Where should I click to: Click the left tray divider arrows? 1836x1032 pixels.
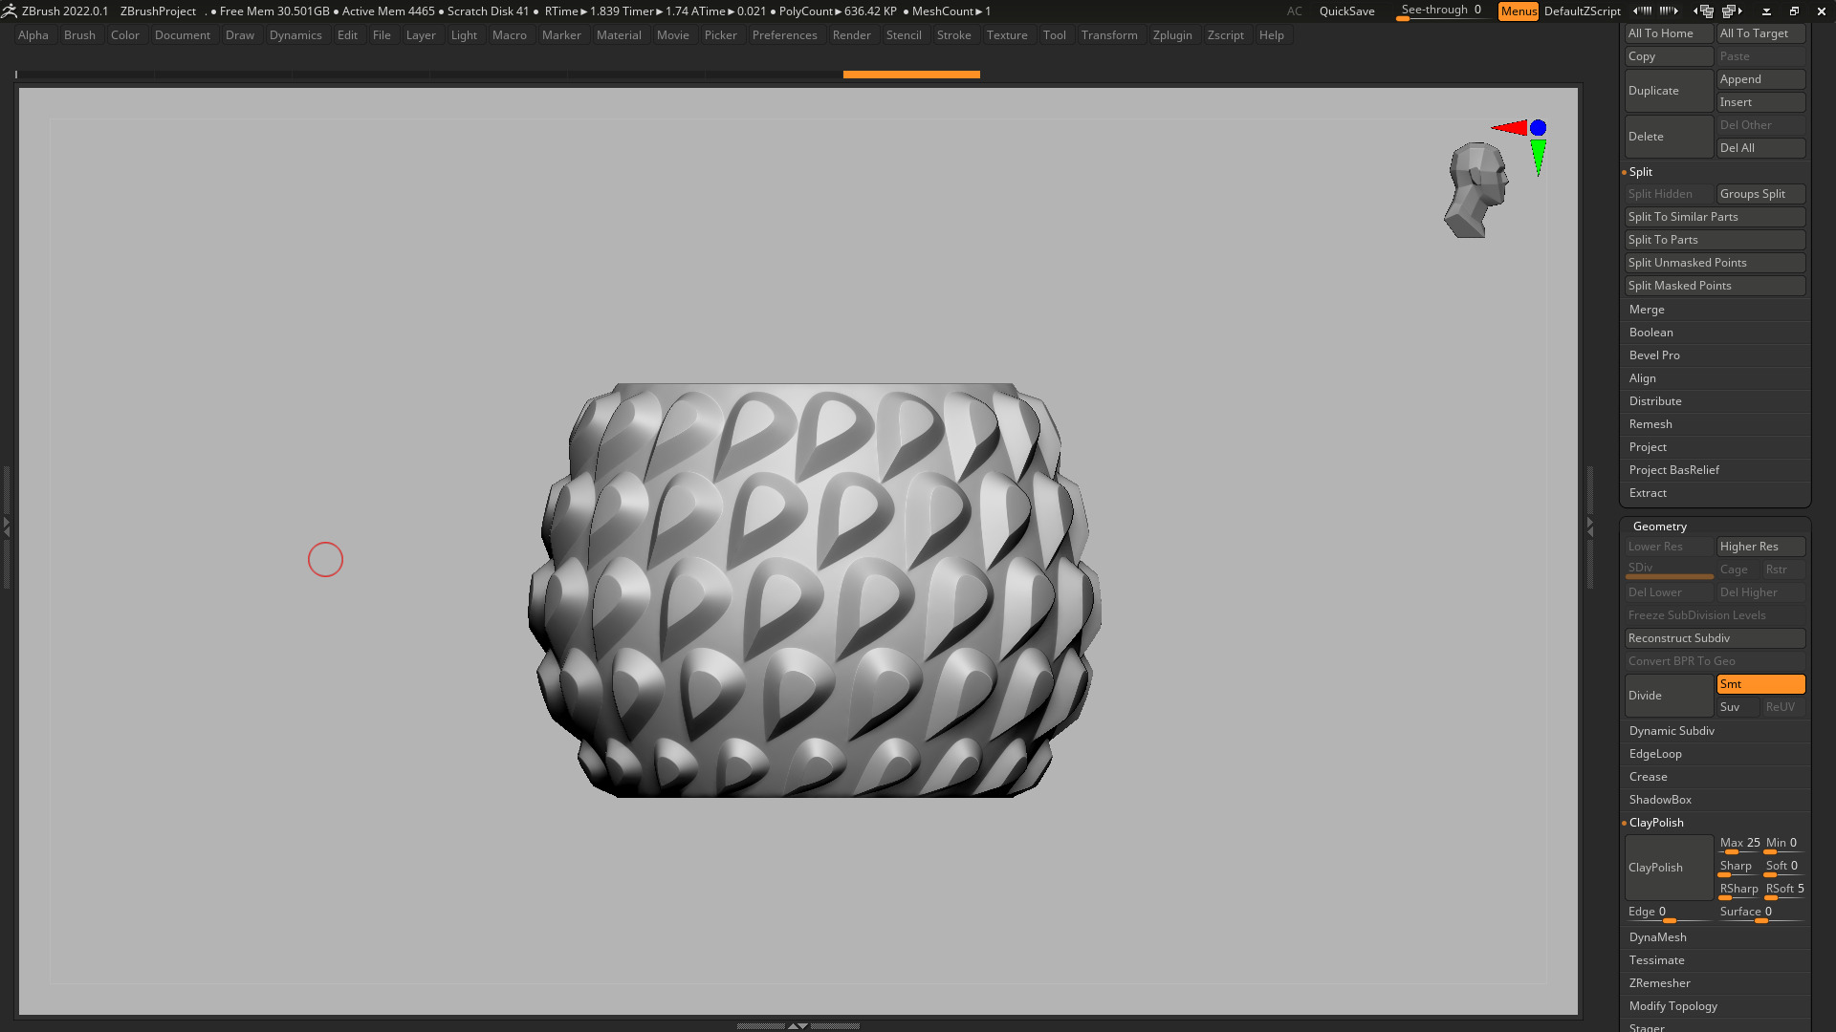pyautogui.click(x=6, y=526)
